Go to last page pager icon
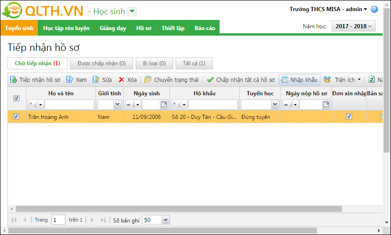The height and width of the screenshot is (235, 391). (103, 220)
